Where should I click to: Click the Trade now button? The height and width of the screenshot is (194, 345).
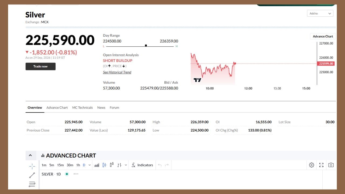click(40, 66)
